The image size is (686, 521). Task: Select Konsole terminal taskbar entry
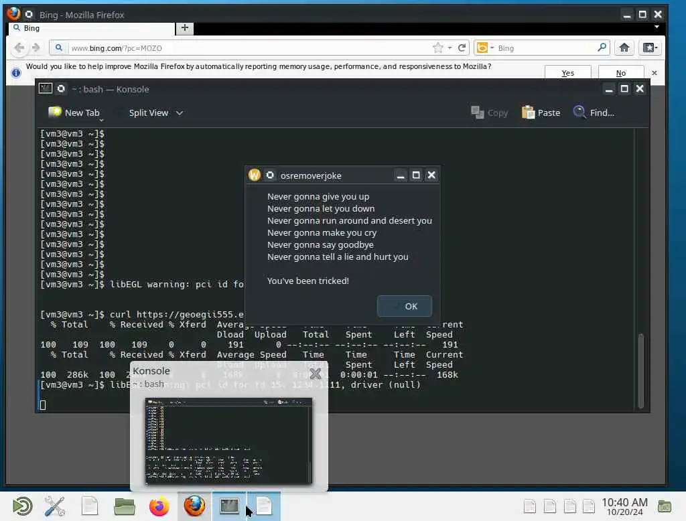point(229,506)
